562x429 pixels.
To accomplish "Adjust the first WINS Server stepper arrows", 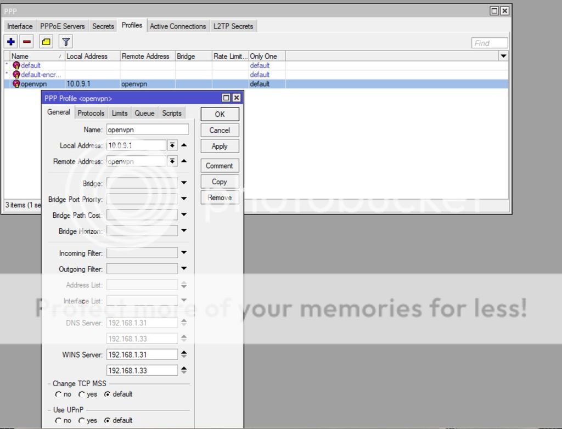I will click(184, 354).
